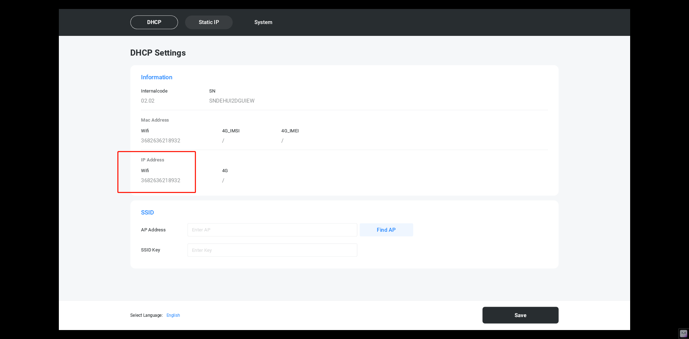Open the Static IP tab
This screenshot has height=339, width=689.
(208, 22)
